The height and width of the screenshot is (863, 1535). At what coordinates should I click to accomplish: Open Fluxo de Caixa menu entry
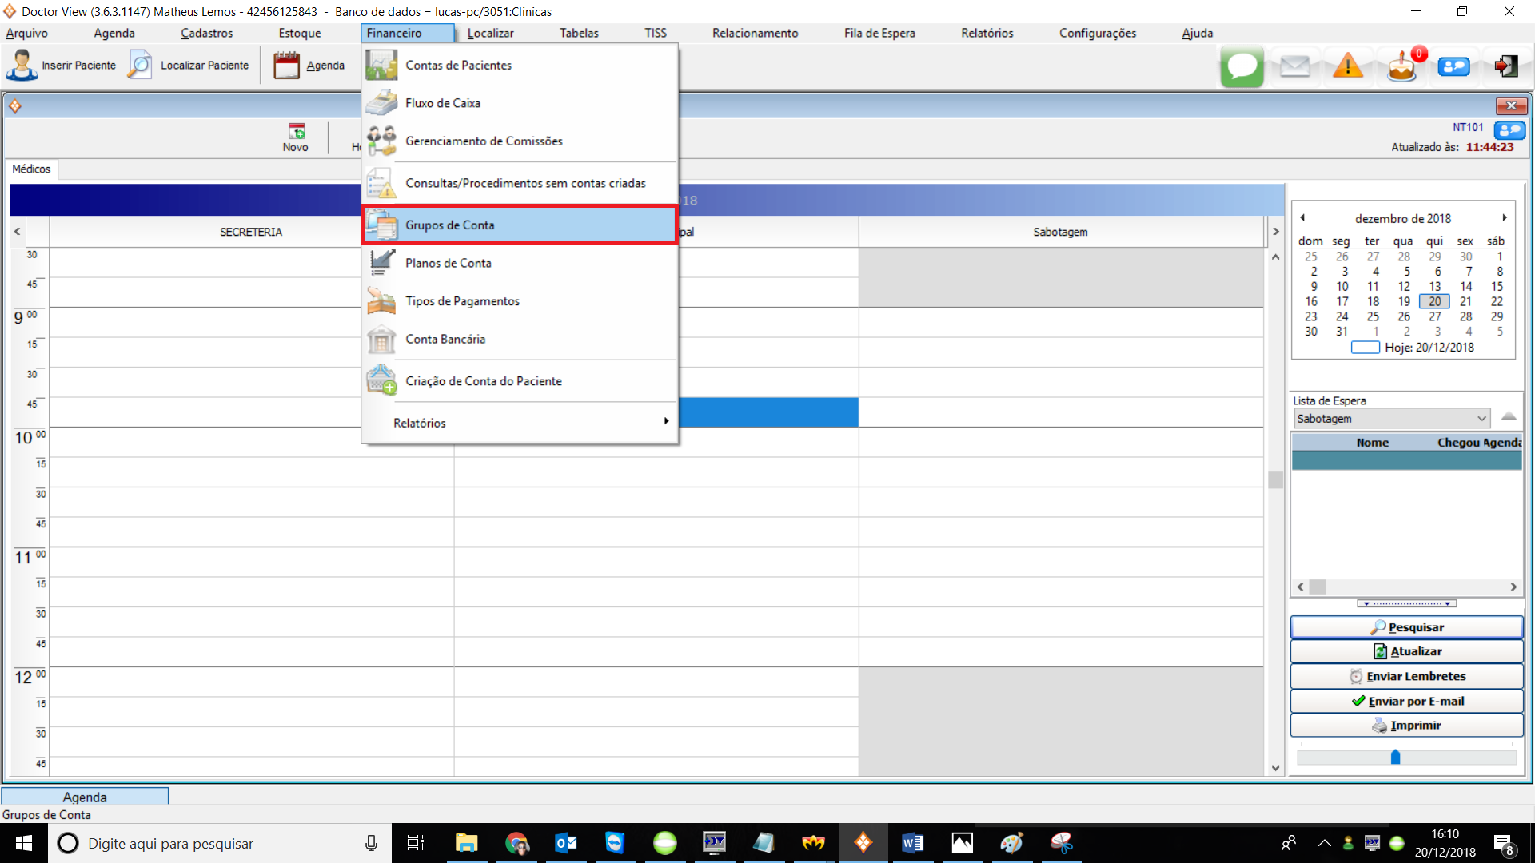[x=442, y=103]
